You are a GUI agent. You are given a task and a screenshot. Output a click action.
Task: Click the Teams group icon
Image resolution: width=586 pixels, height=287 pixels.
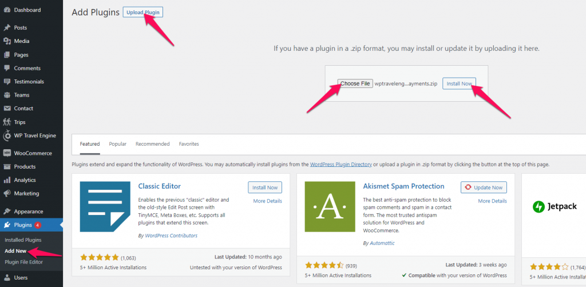(7, 95)
